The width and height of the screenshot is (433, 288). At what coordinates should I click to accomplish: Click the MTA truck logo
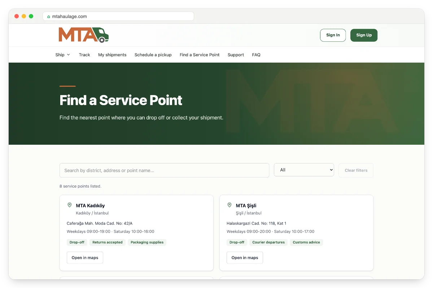pos(83,35)
